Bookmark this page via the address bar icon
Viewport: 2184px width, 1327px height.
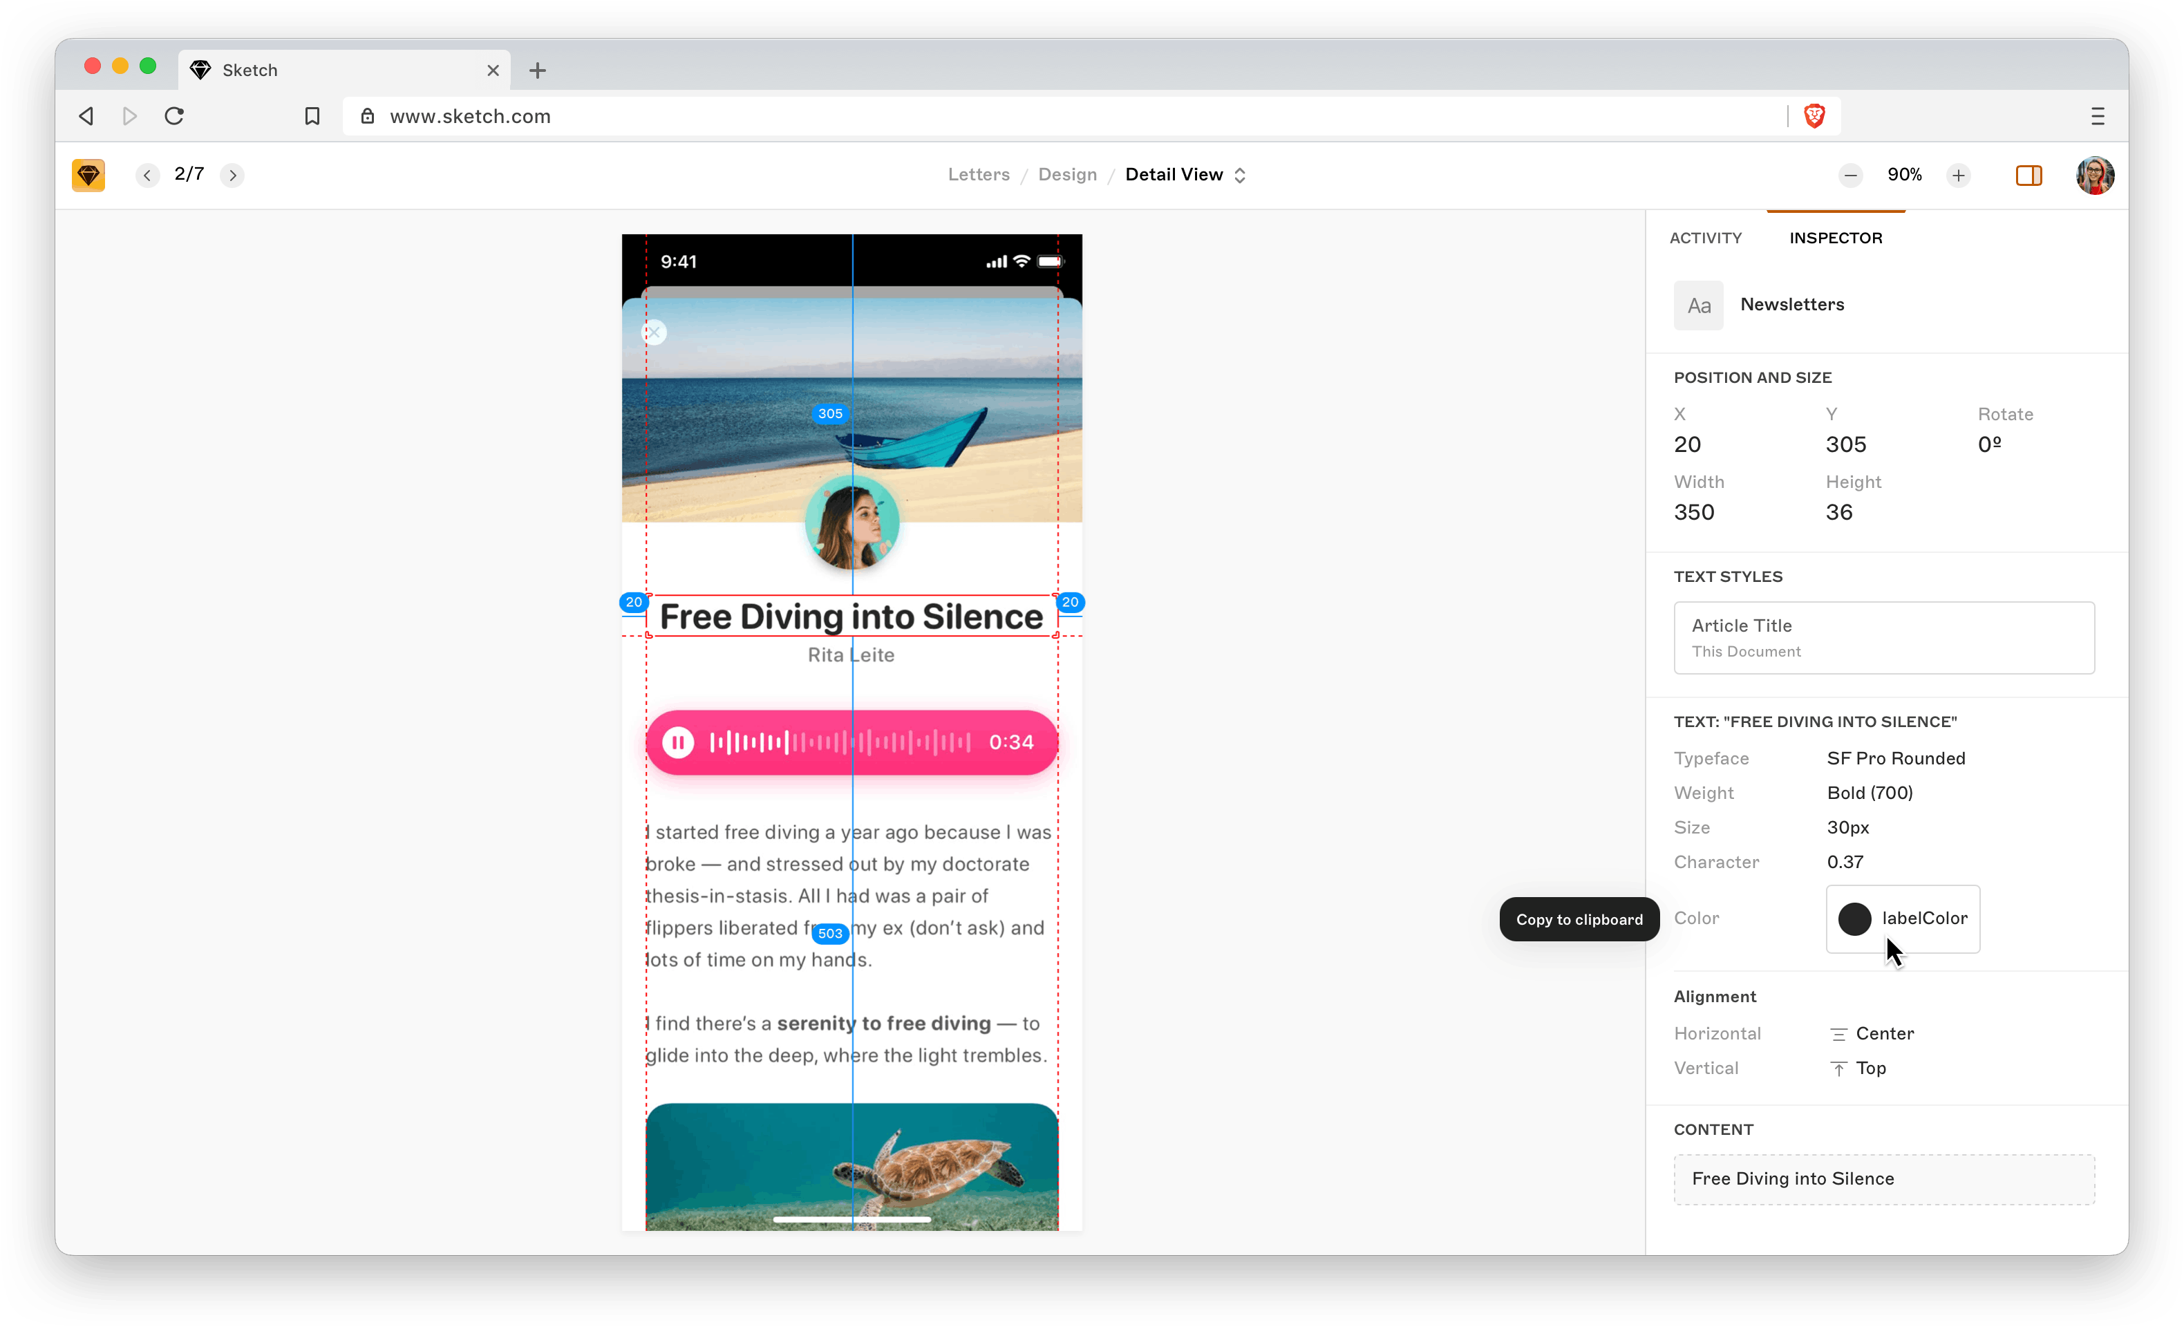tap(312, 116)
